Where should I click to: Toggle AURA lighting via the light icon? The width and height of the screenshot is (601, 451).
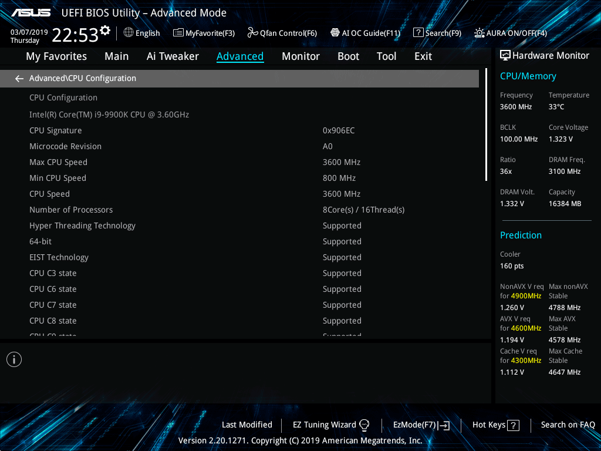[x=479, y=33]
